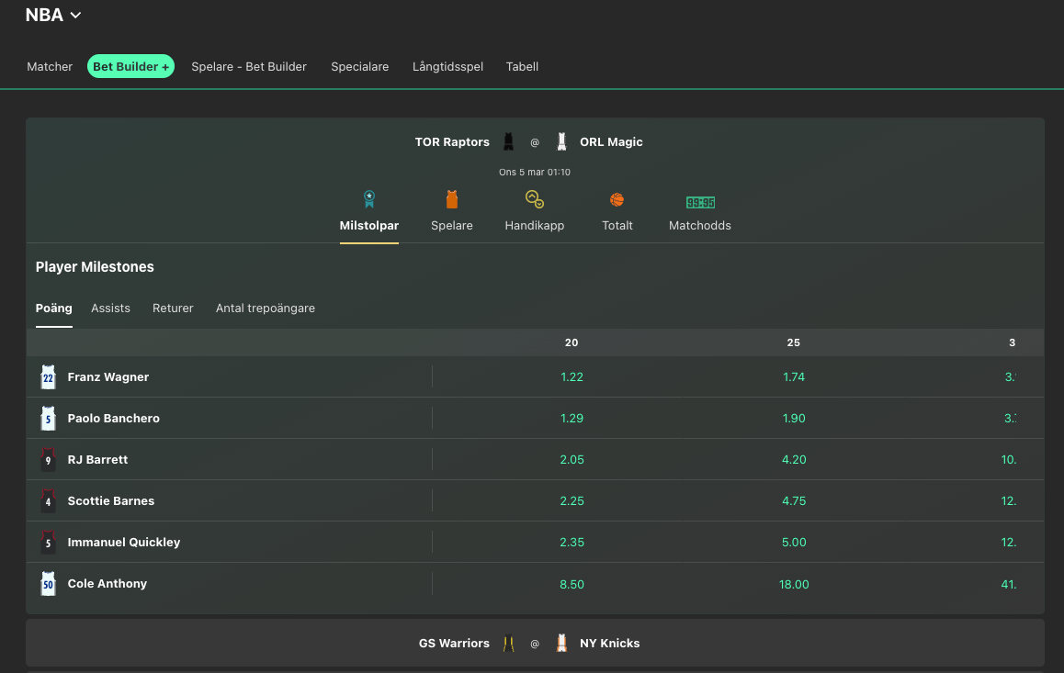1064x673 pixels.
Task: Click the NY Knicks team logo
Action: (x=561, y=643)
